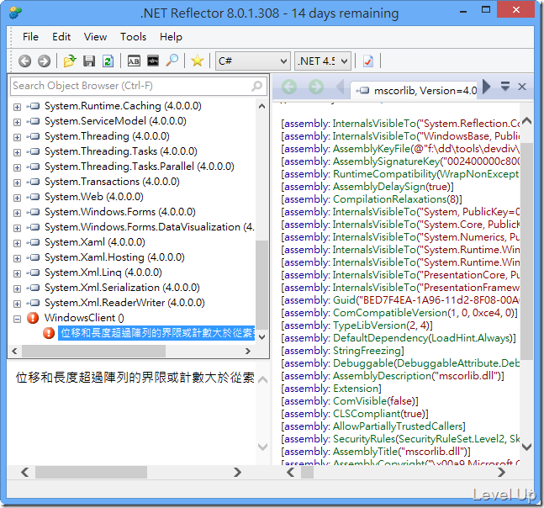Click StringFreezing link in code
This screenshot has height=508, width=544.
pos(367,351)
